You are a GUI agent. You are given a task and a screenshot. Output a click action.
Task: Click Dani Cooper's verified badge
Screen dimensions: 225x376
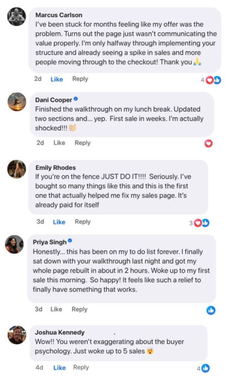point(76,99)
